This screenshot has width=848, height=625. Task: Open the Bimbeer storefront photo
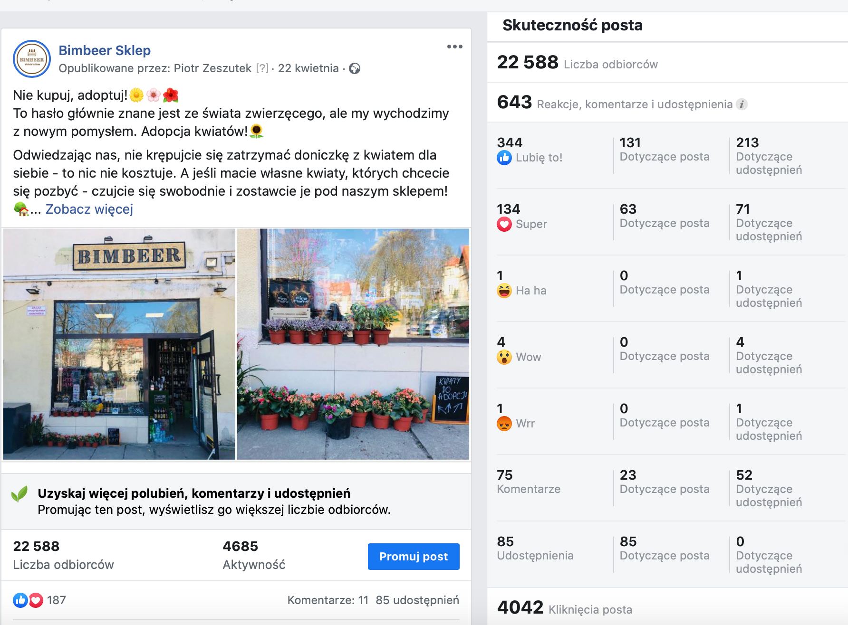[x=119, y=344]
